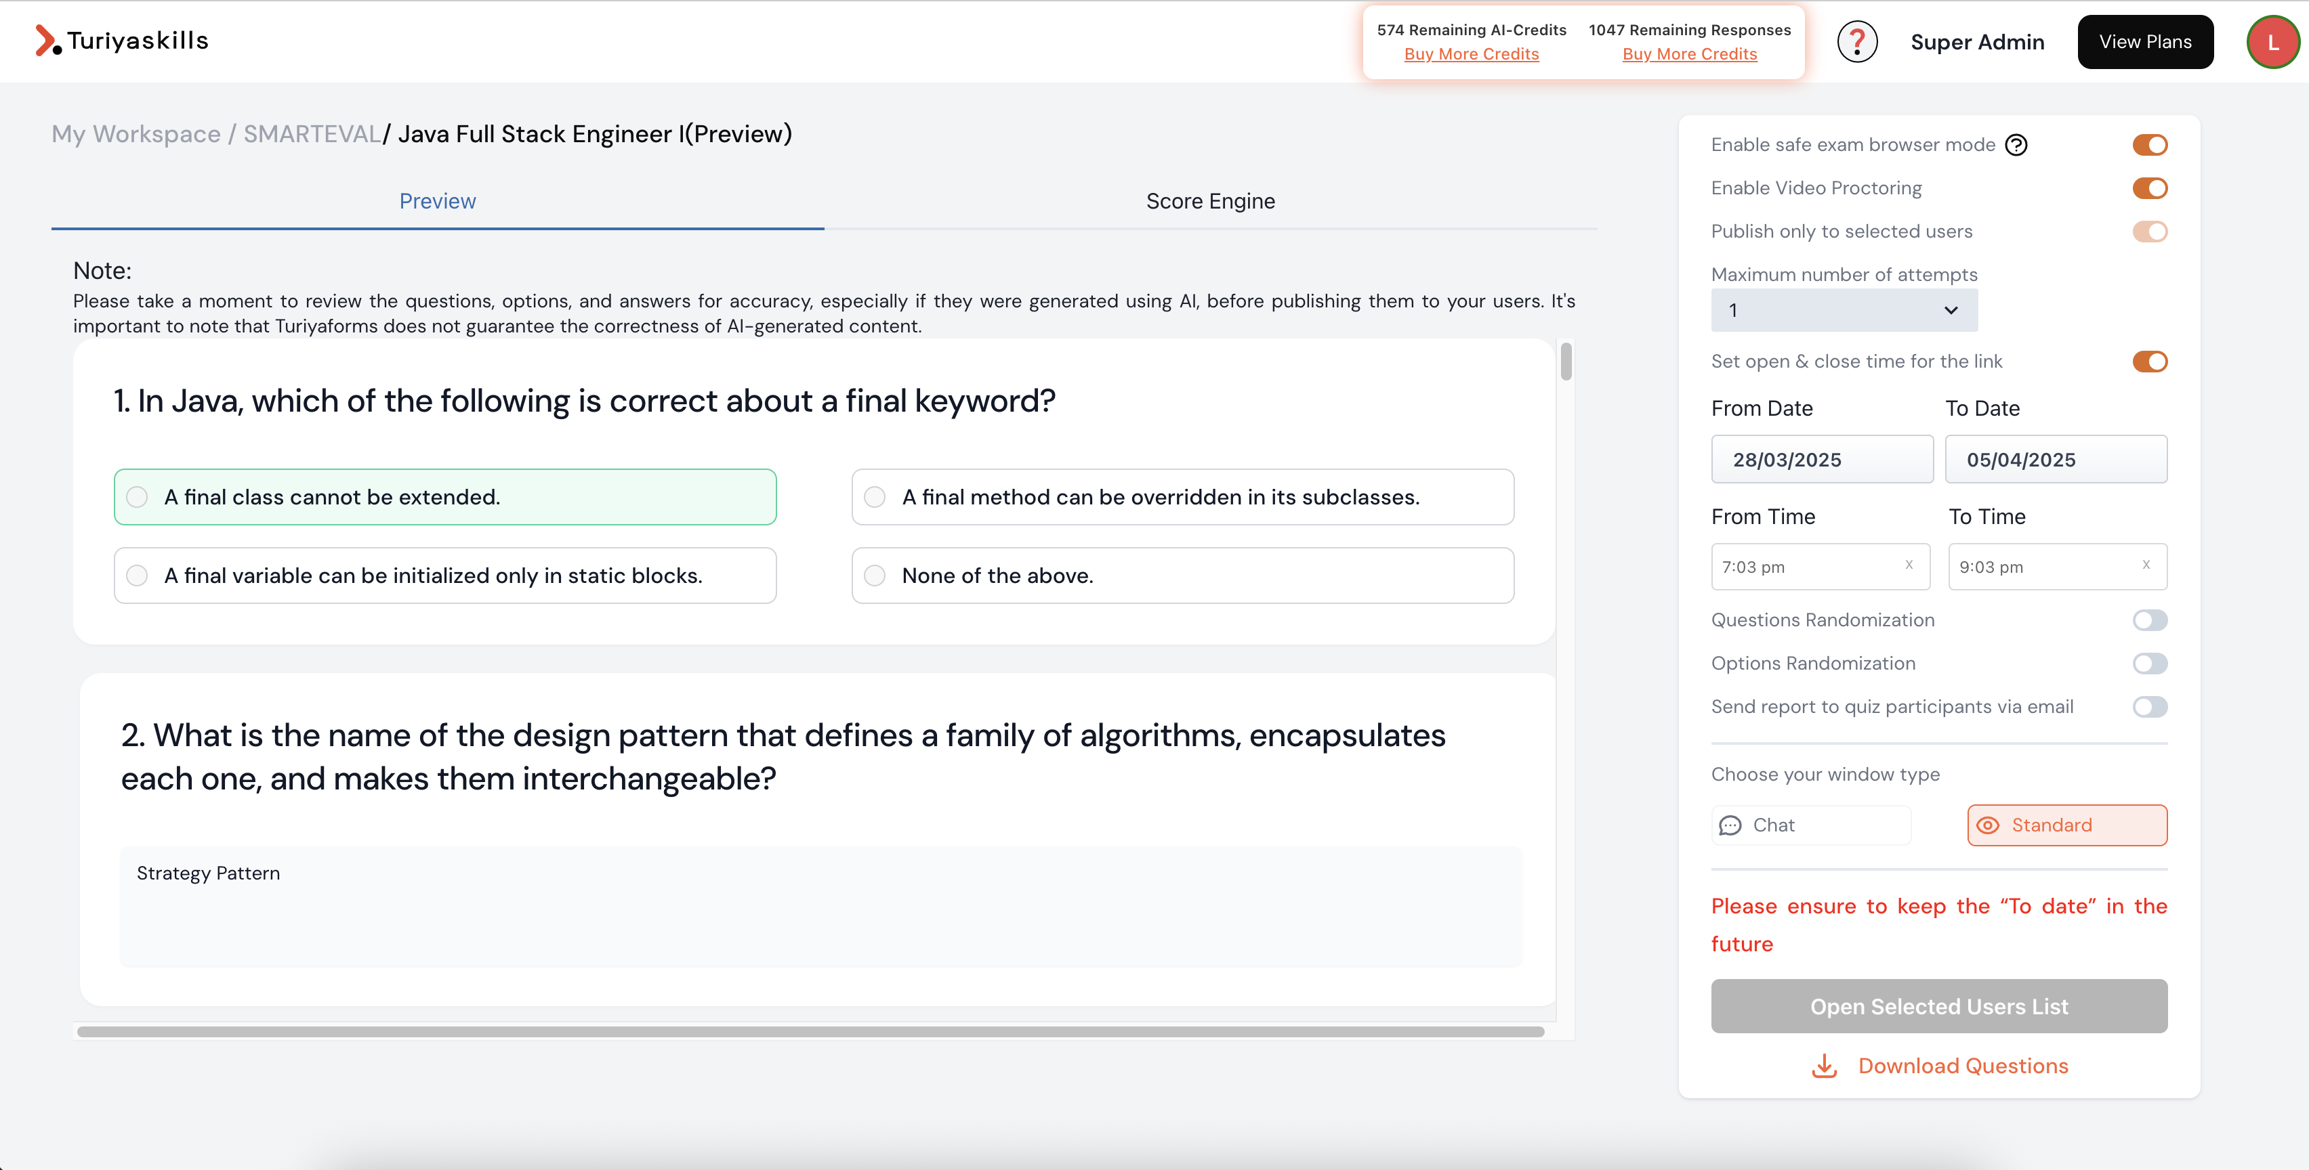
Task: Click the From Date field showing 28/03/2025
Action: (1821, 458)
